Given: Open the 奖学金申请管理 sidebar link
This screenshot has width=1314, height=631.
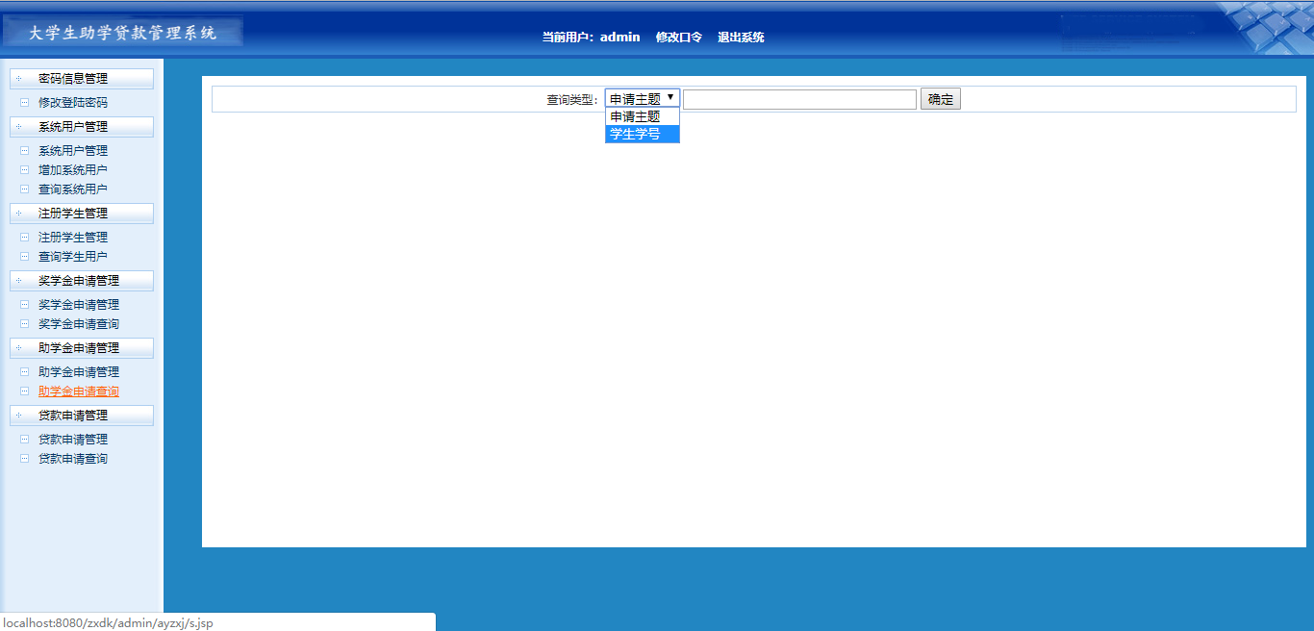Looking at the screenshot, I should pos(79,304).
